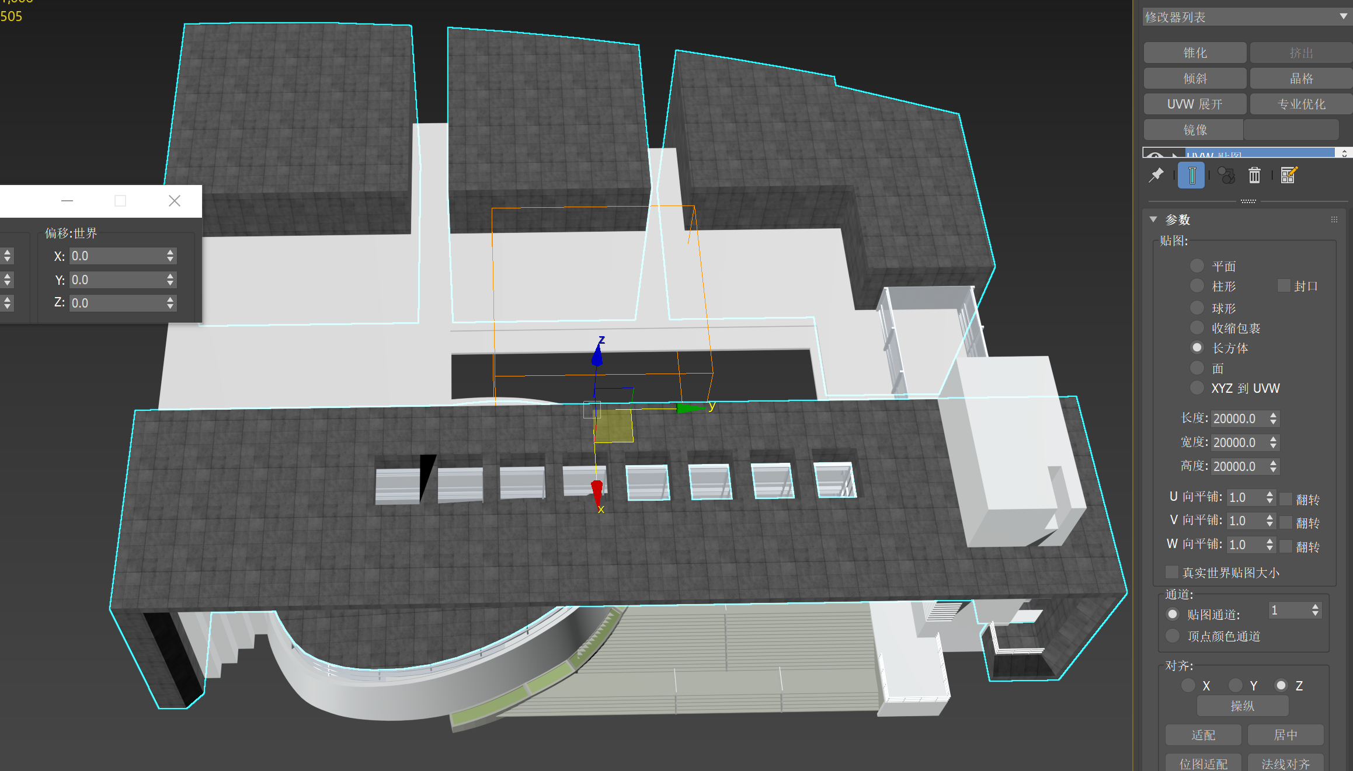Toggle Show End Result tube icon
1353x771 pixels.
pyautogui.click(x=1191, y=175)
